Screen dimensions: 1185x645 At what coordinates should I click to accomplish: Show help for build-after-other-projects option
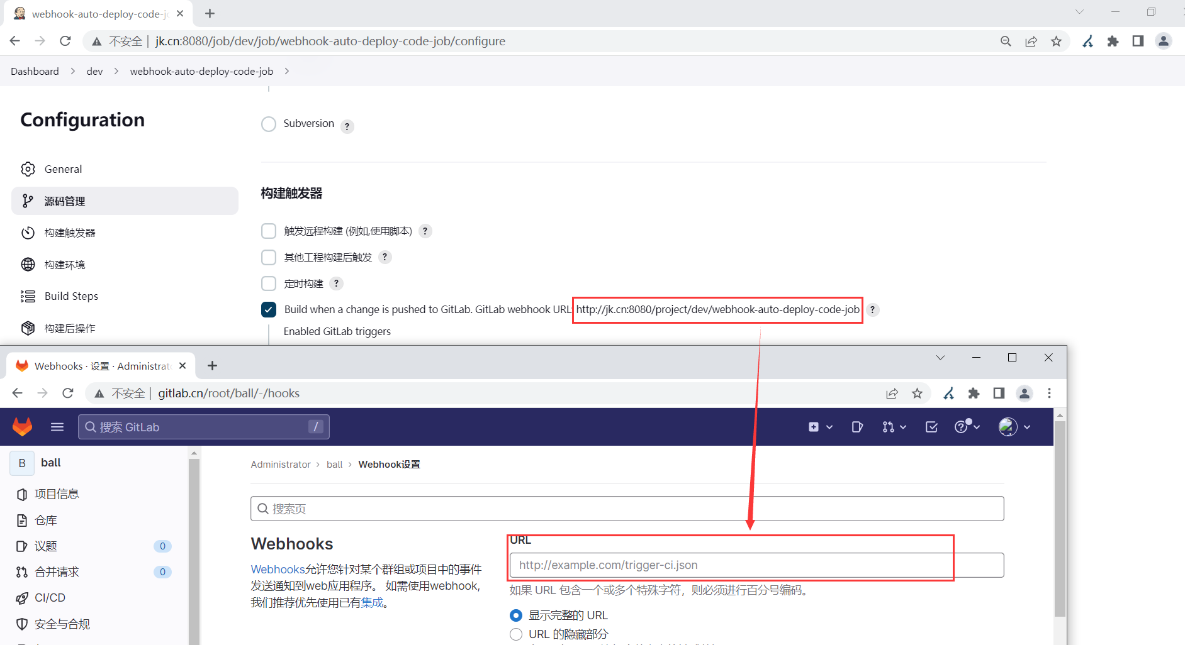tap(385, 257)
